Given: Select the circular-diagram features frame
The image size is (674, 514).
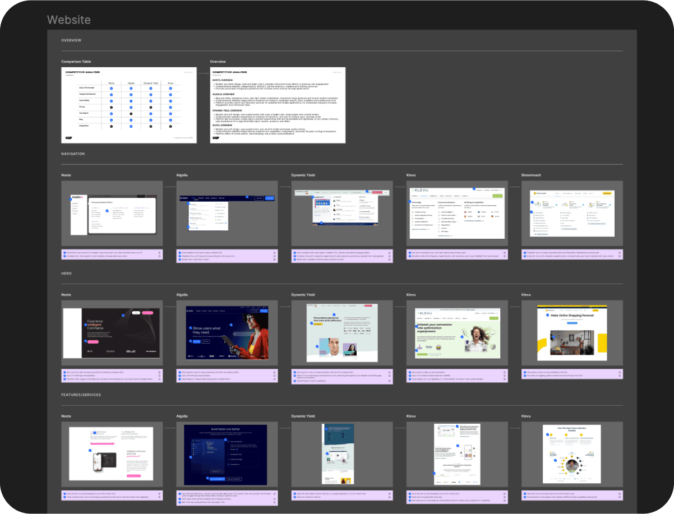Looking at the screenshot, I should [x=572, y=453].
